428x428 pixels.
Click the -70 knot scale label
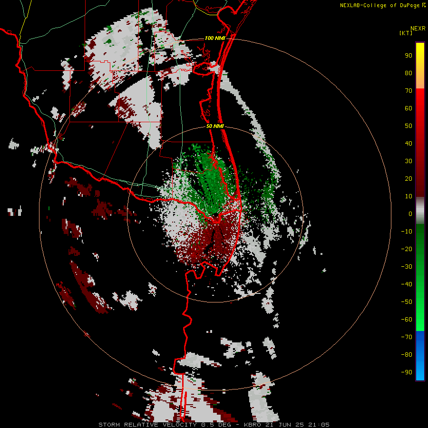pyautogui.click(x=407, y=337)
